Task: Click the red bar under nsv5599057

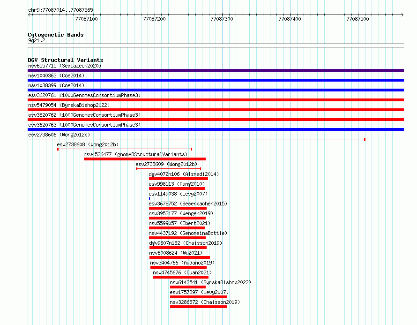Action: click(177, 228)
